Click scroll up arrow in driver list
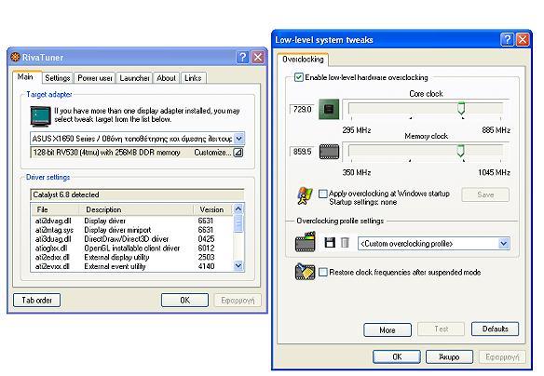Viewport: 544px width, 376px height. pos(238,209)
